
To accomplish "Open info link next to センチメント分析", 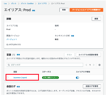I will click(x=72, y=36).
